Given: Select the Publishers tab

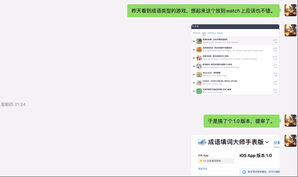Looking at the screenshot, I should pyautogui.click(x=211, y=33).
